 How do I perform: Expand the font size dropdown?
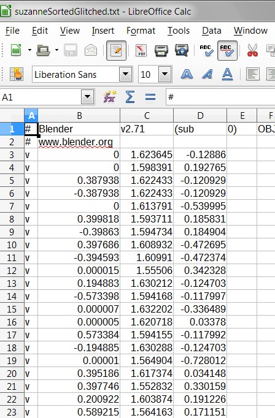165,74
